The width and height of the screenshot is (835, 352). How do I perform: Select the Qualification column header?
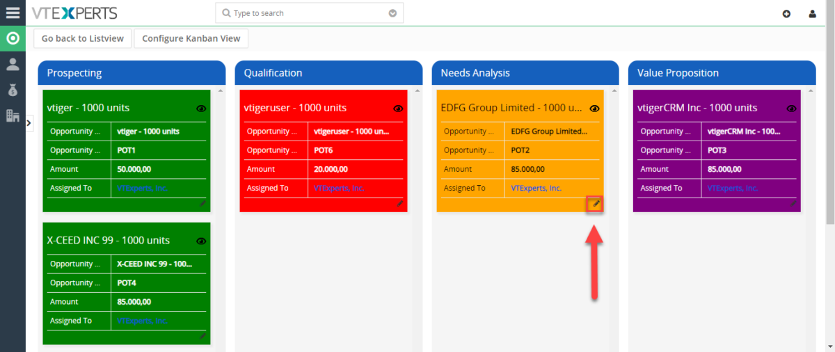(328, 73)
